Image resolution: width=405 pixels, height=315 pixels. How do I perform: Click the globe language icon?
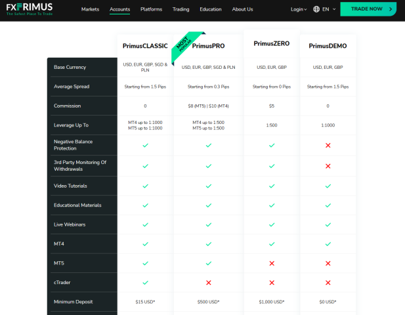316,9
